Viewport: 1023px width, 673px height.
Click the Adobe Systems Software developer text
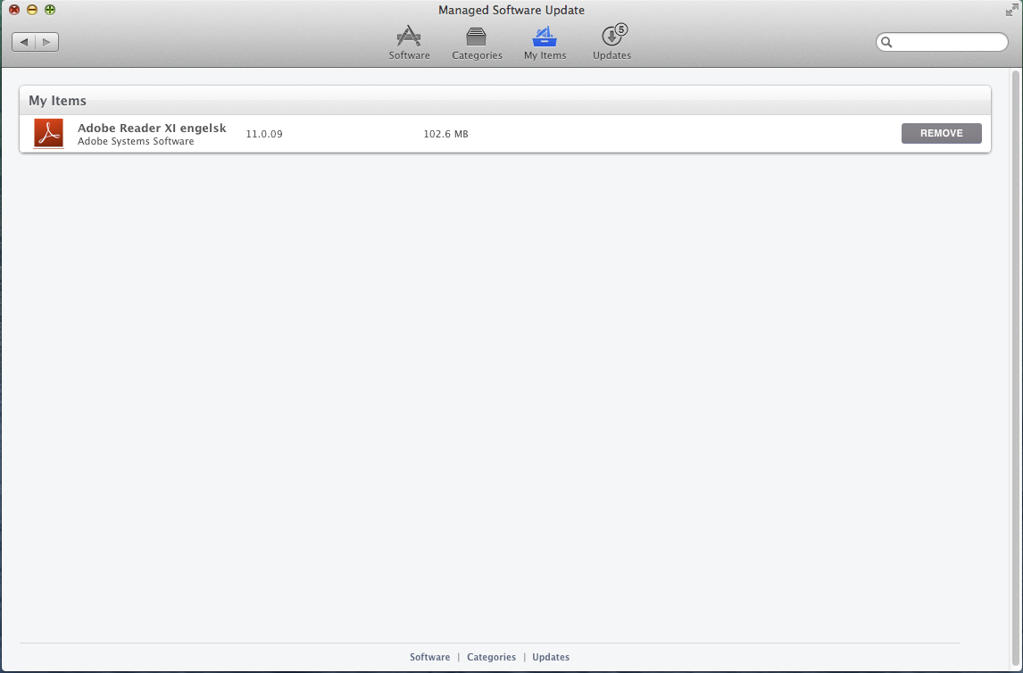click(x=136, y=141)
